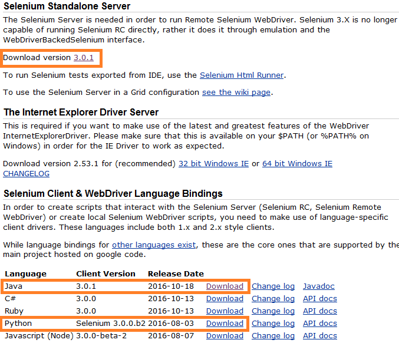
Task: Follow the 'see the wiki page' link
Action: (x=236, y=93)
